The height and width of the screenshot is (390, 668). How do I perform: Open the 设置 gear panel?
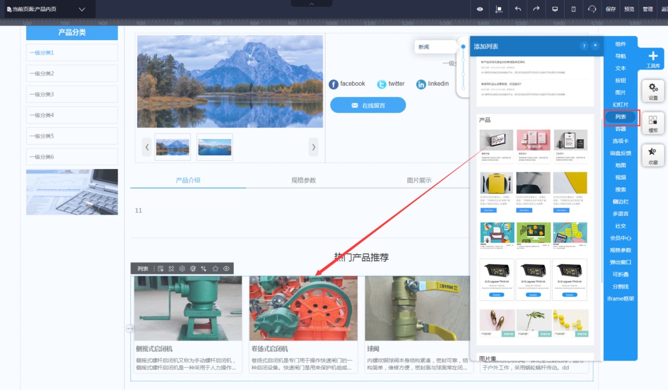pyautogui.click(x=653, y=90)
